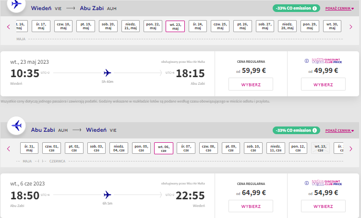Choose discount club return price 54,99 € WYBIERZ
Viewport: 361px width, 218px height.
pos(323,206)
